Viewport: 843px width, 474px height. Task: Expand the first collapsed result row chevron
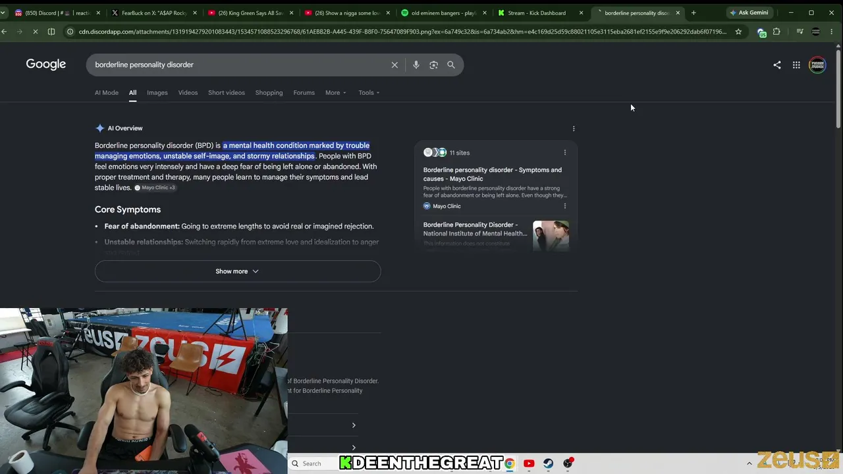pyautogui.click(x=354, y=425)
